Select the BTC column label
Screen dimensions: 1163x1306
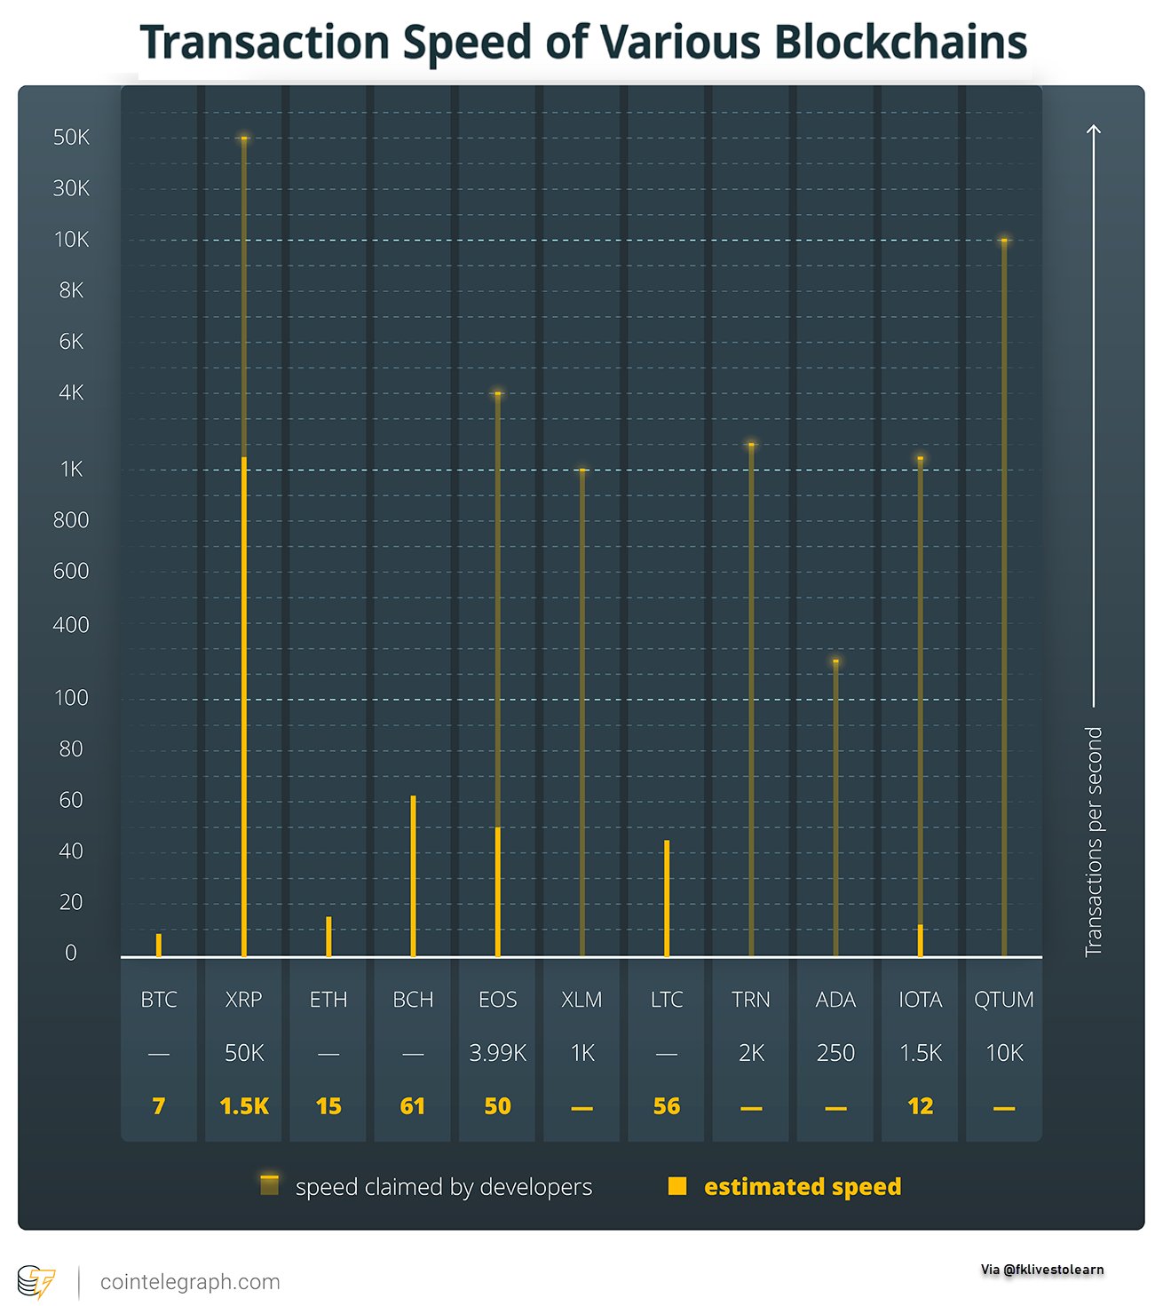pyautogui.click(x=159, y=1000)
